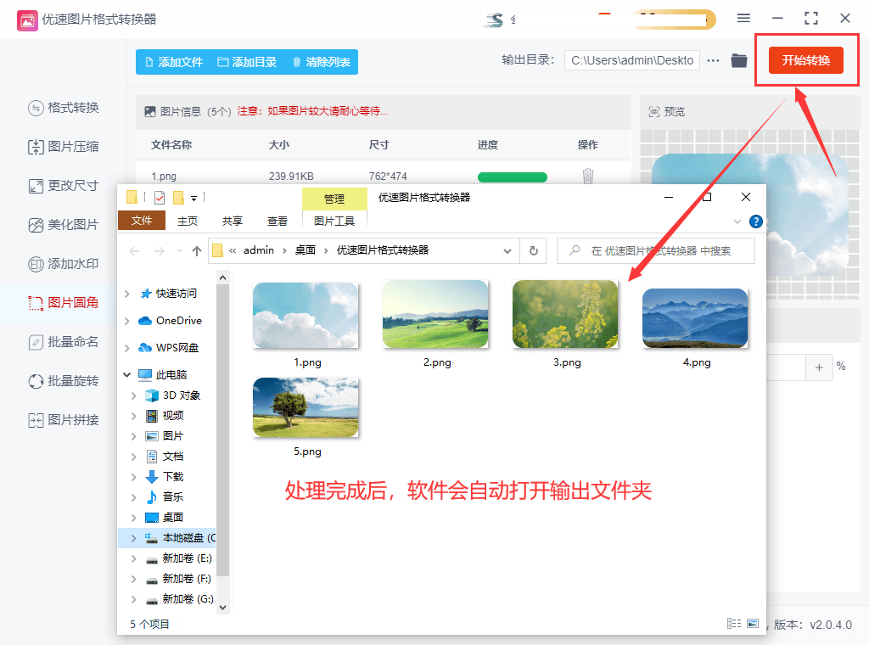Screen dimensions: 869x645
Task: Switch Explorer to large thumbnails view
Action: [x=752, y=624]
